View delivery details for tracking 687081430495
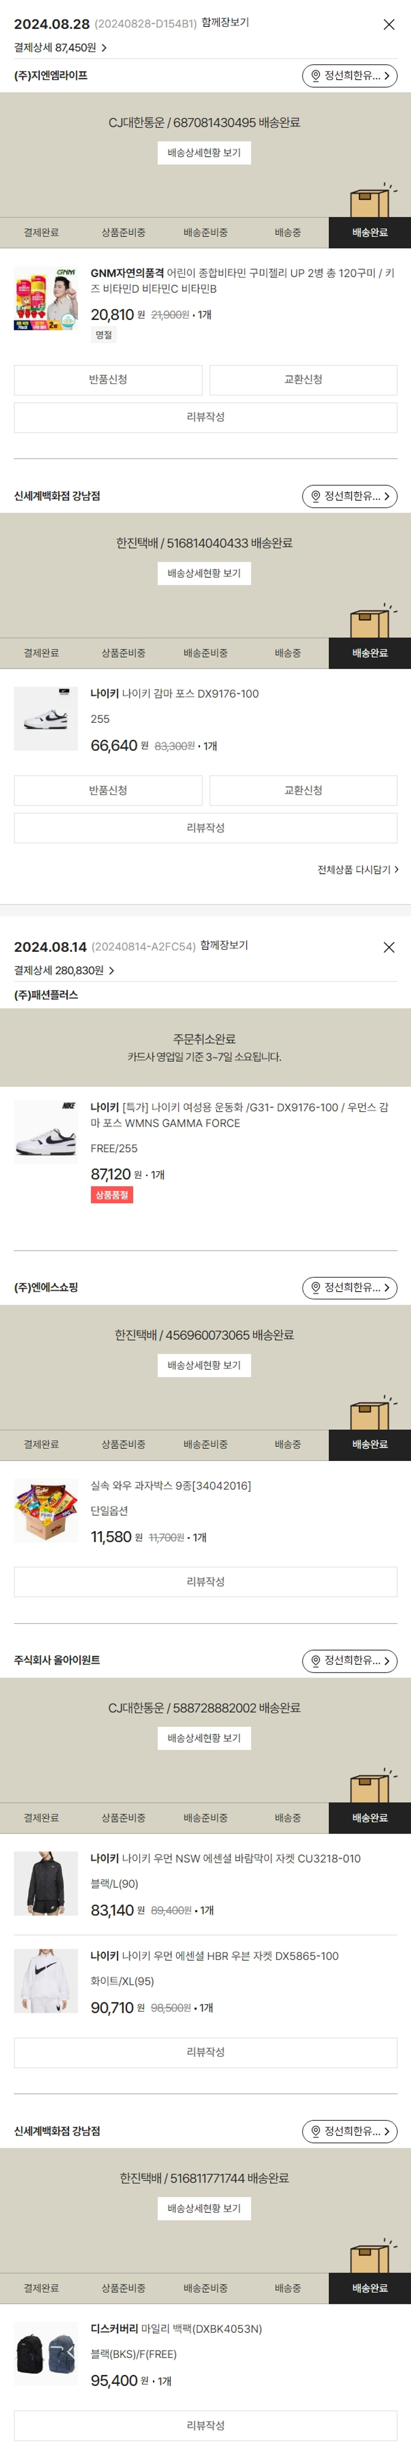This screenshot has width=411, height=2454. click(x=204, y=152)
